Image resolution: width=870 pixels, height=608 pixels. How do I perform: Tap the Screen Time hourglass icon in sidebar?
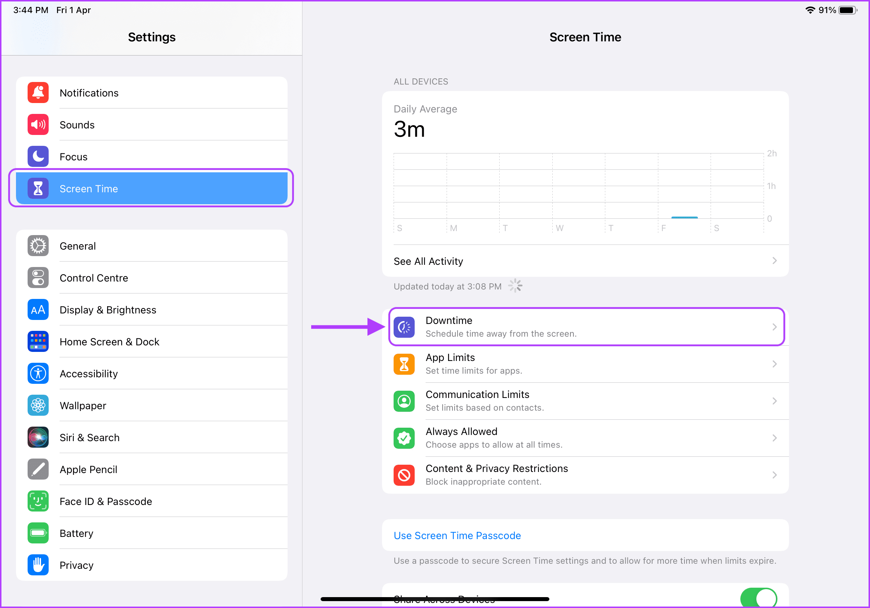(x=38, y=189)
